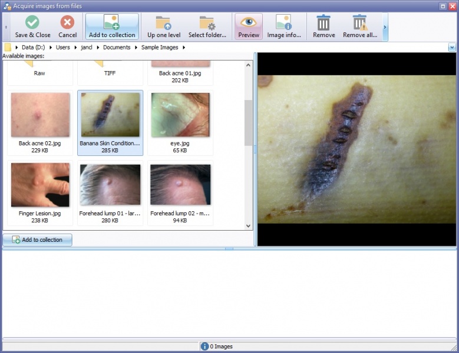Click the down arrow of the image list scrollbar
Screen dimensions: 459x353
coord(248,226)
